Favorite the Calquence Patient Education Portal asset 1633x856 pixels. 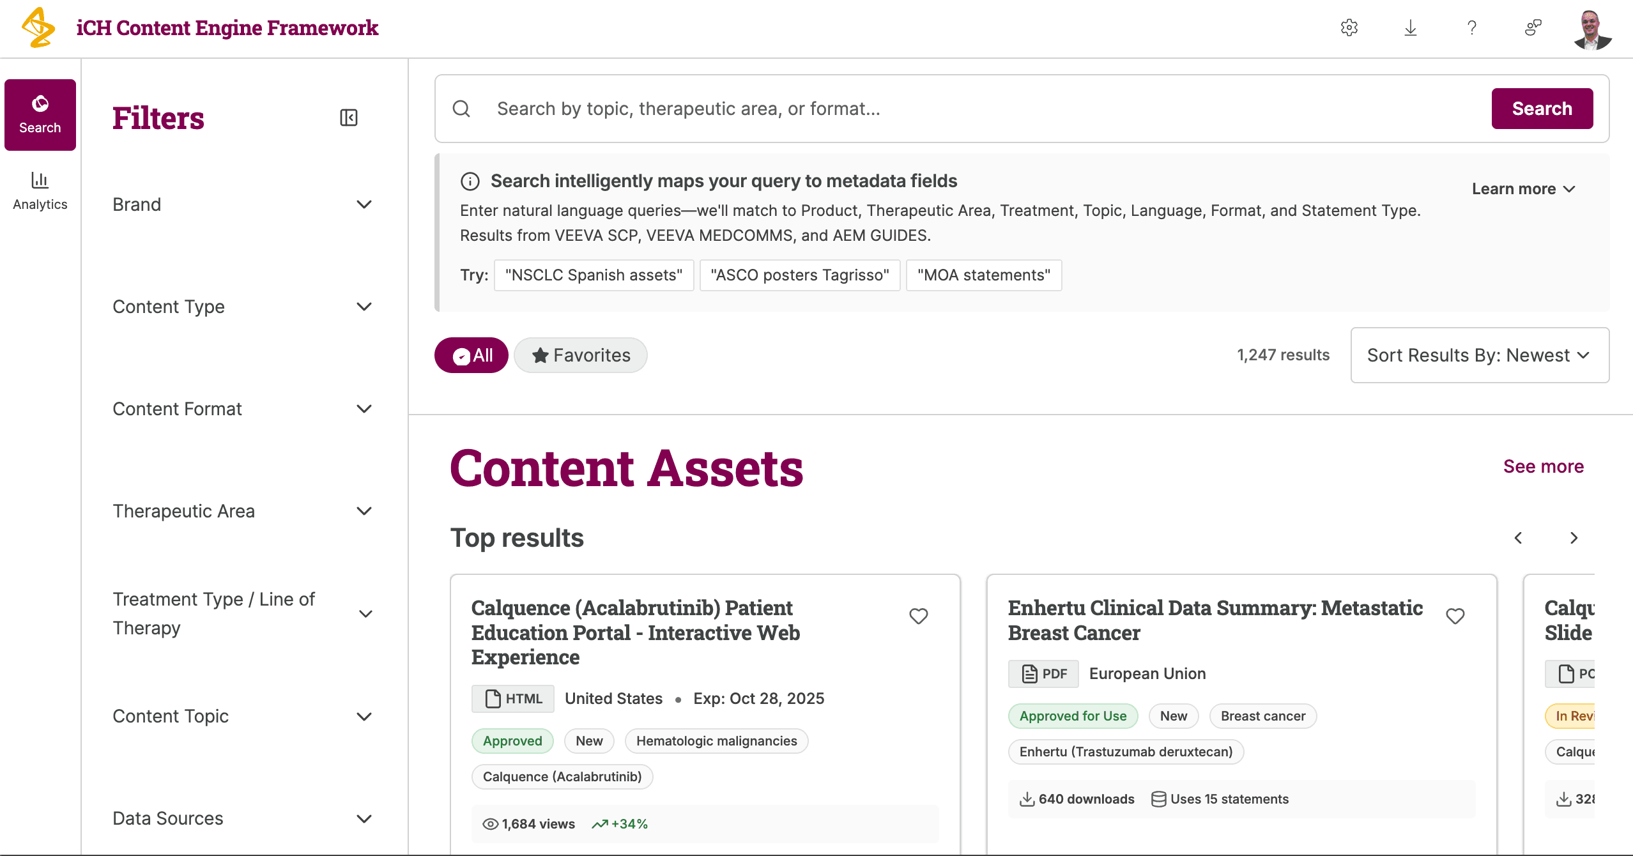pos(919,616)
